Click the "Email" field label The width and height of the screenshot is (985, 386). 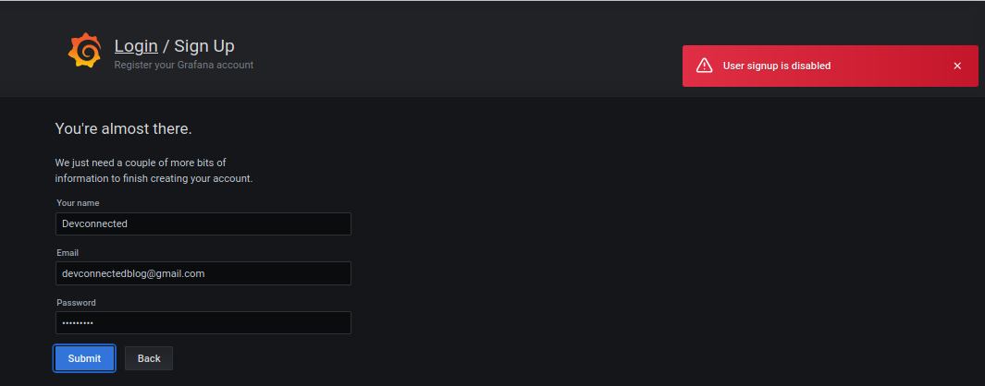coord(68,252)
